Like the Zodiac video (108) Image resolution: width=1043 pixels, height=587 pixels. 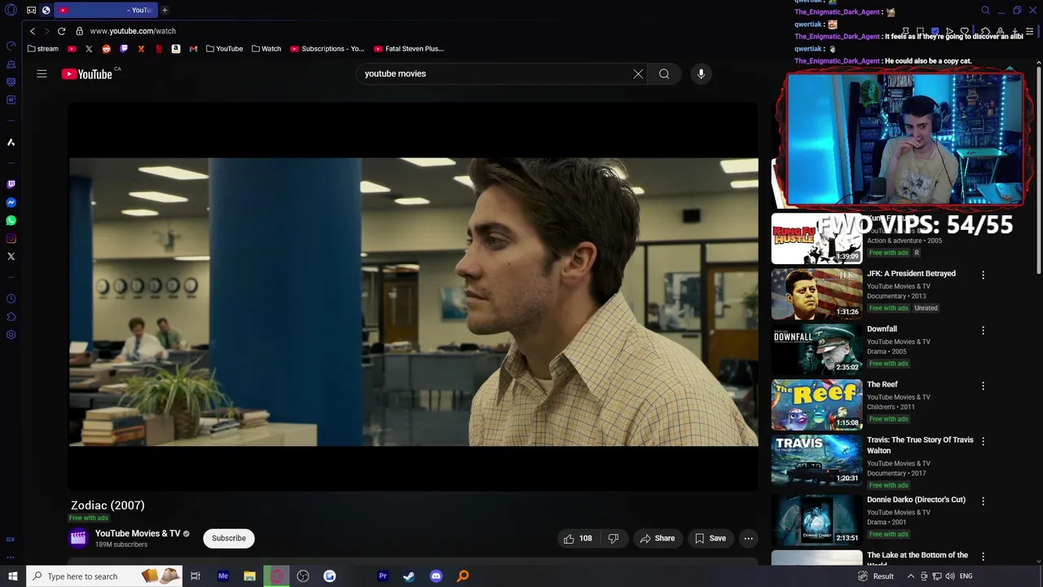pos(578,538)
